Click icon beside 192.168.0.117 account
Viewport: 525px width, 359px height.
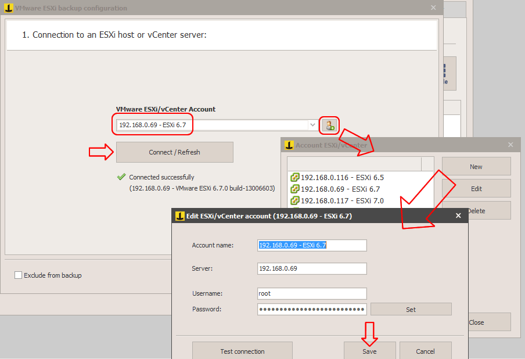[294, 200]
